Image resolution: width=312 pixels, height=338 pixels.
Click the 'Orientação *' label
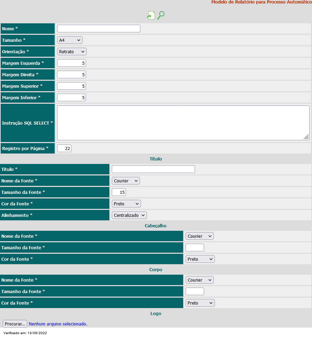click(15, 52)
